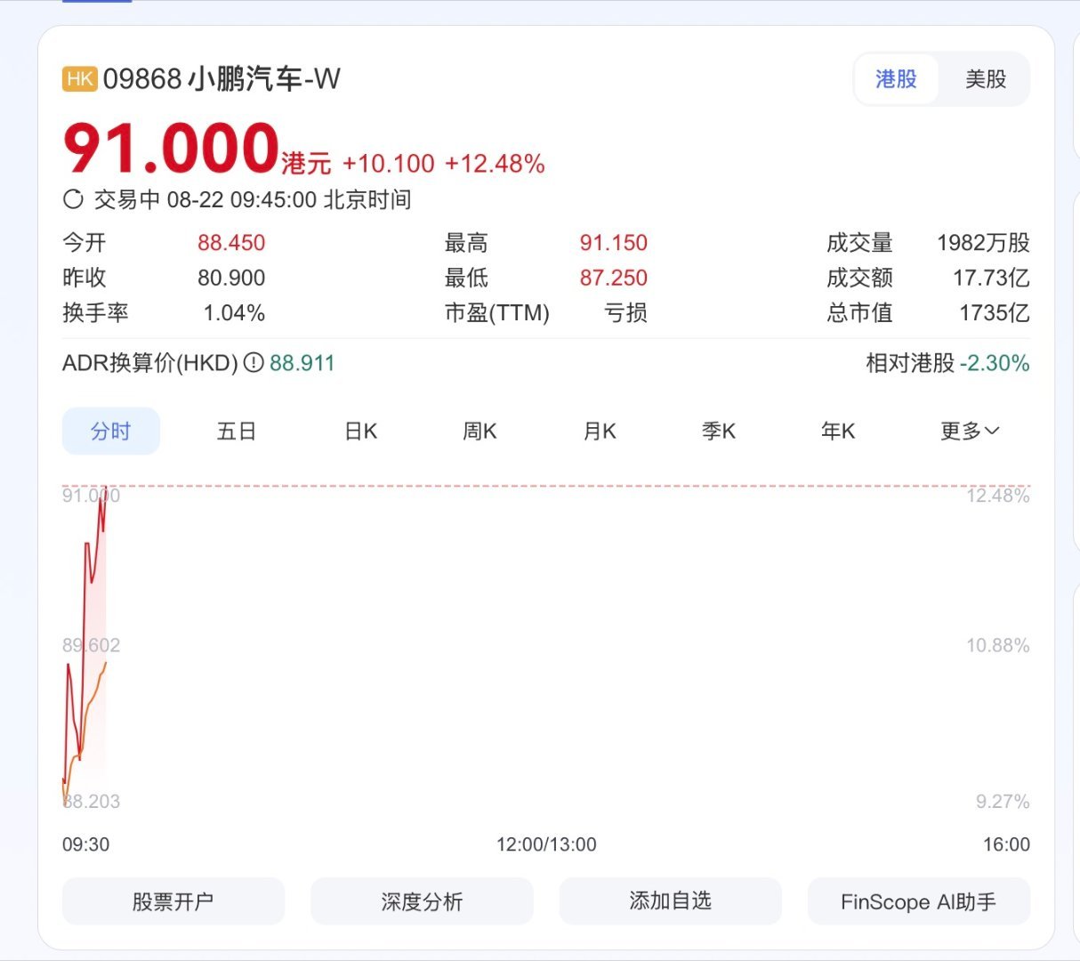Click the change value +10.100
Viewport: 1080px width, 961px height.
click(388, 164)
